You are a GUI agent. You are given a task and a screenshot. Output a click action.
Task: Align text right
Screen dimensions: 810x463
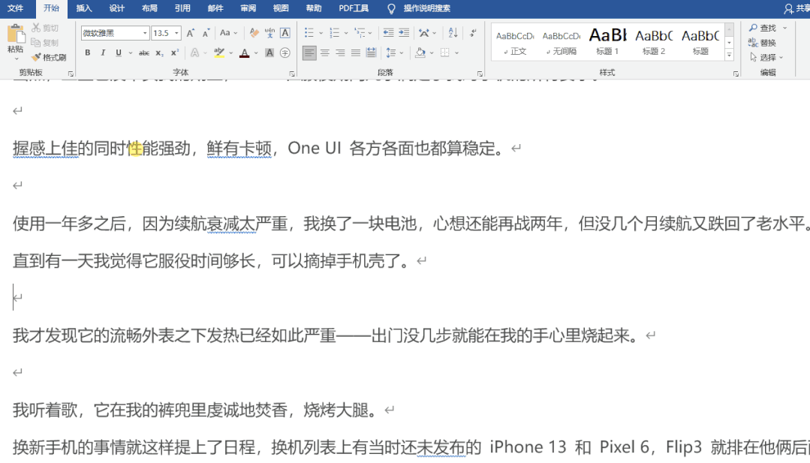[x=340, y=53]
